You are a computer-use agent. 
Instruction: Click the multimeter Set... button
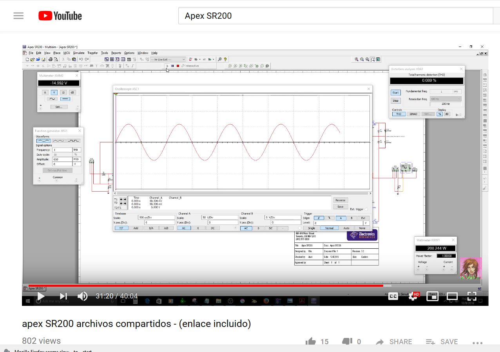coord(59,107)
